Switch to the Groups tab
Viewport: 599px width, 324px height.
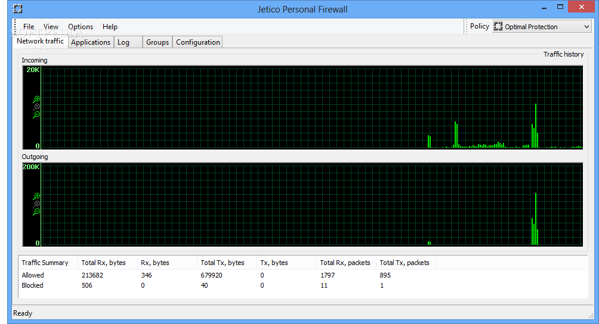[x=158, y=42]
